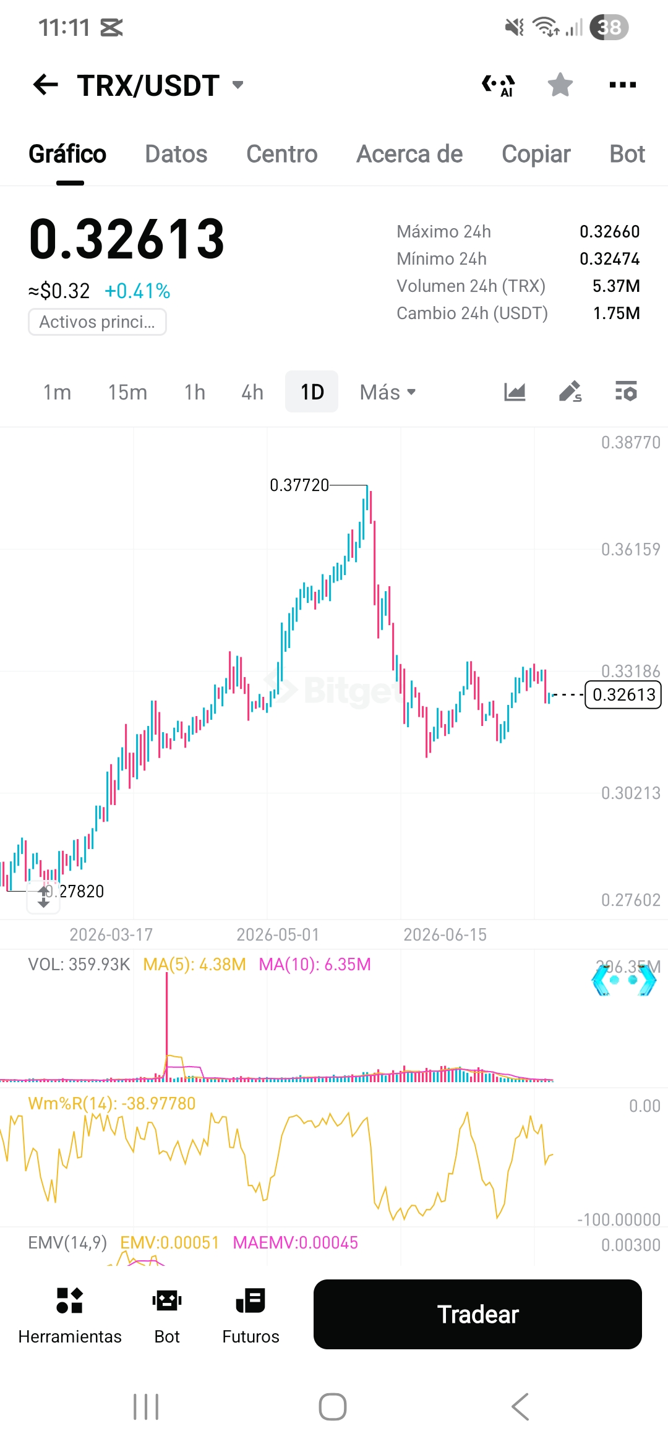Open the chart type icon
This screenshot has height=1447, width=668.
(x=515, y=391)
